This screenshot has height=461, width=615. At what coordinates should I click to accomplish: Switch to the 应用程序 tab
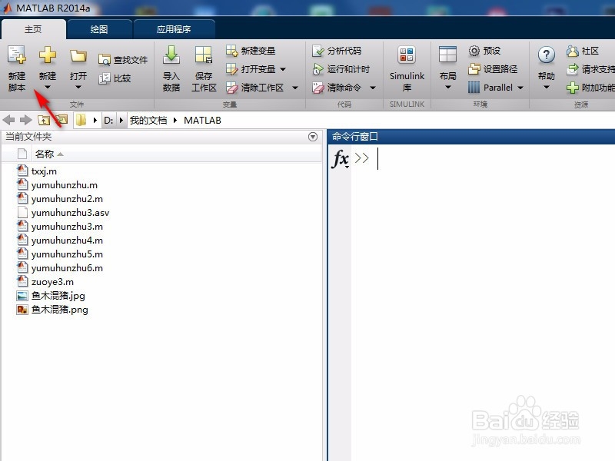pos(174,29)
